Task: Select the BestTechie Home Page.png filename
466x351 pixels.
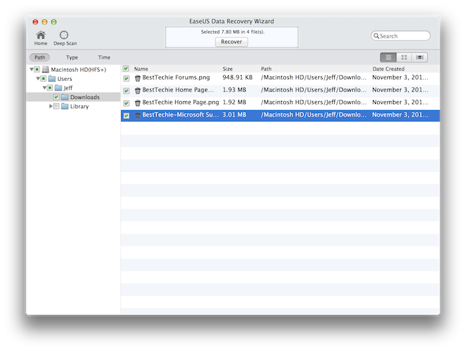Action: click(181, 102)
